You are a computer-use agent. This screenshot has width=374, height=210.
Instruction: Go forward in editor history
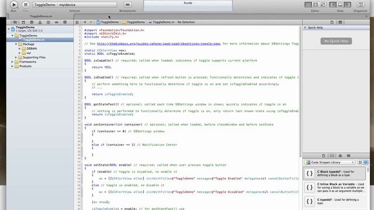pos(91,22)
